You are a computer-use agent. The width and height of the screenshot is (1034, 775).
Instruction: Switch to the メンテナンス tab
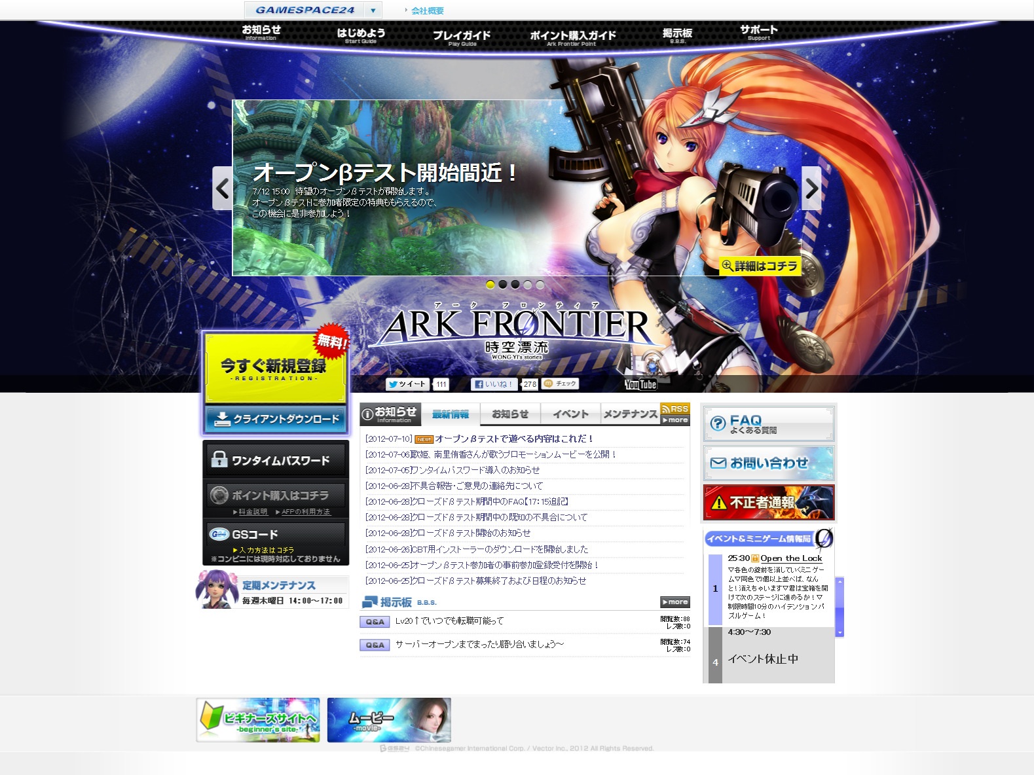[x=631, y=414]
